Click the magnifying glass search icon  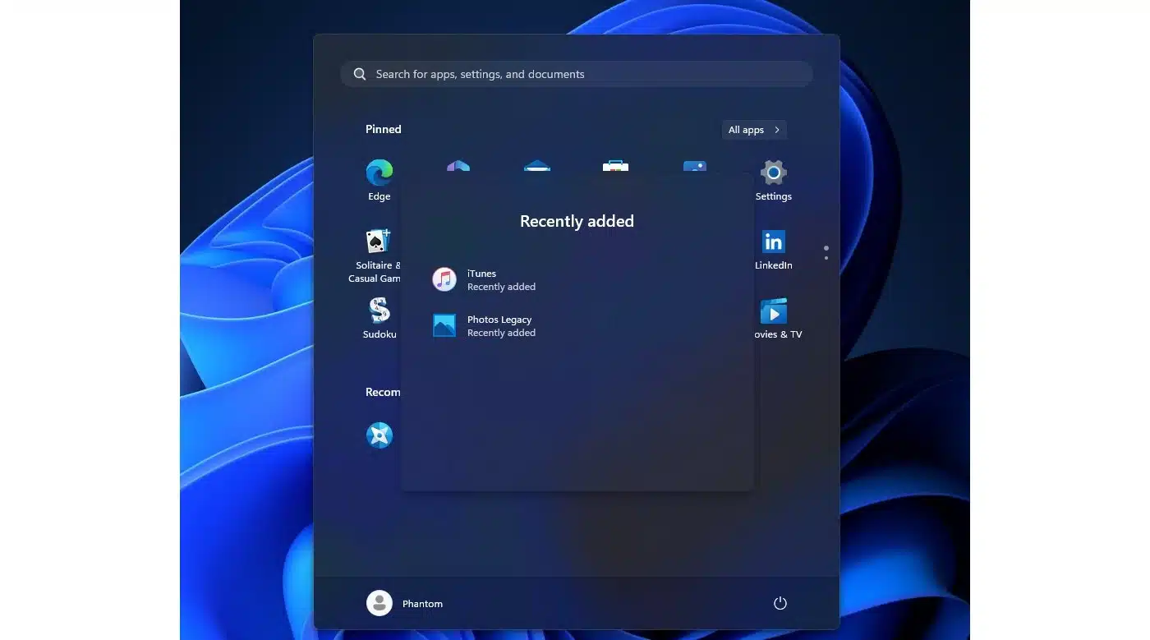(360, 74)
